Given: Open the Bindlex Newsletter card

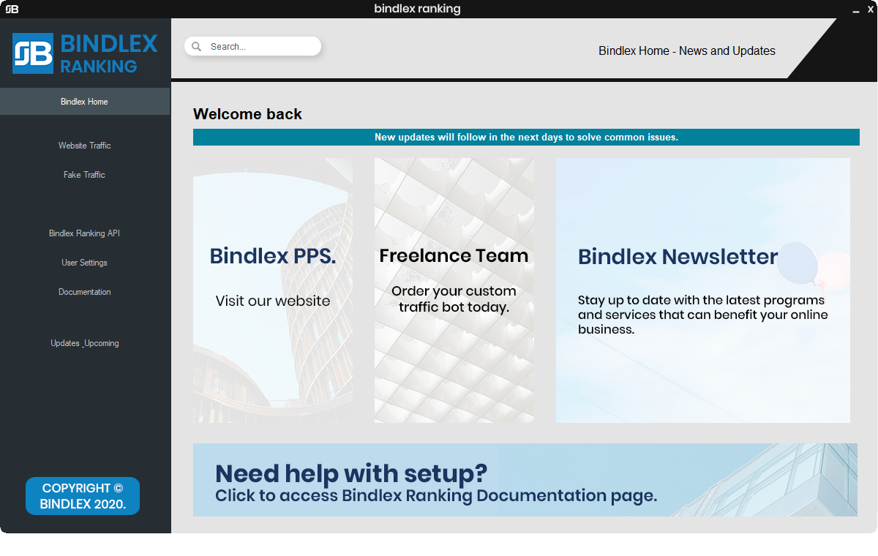Looking at the screenshot, I should pos(702,290).
